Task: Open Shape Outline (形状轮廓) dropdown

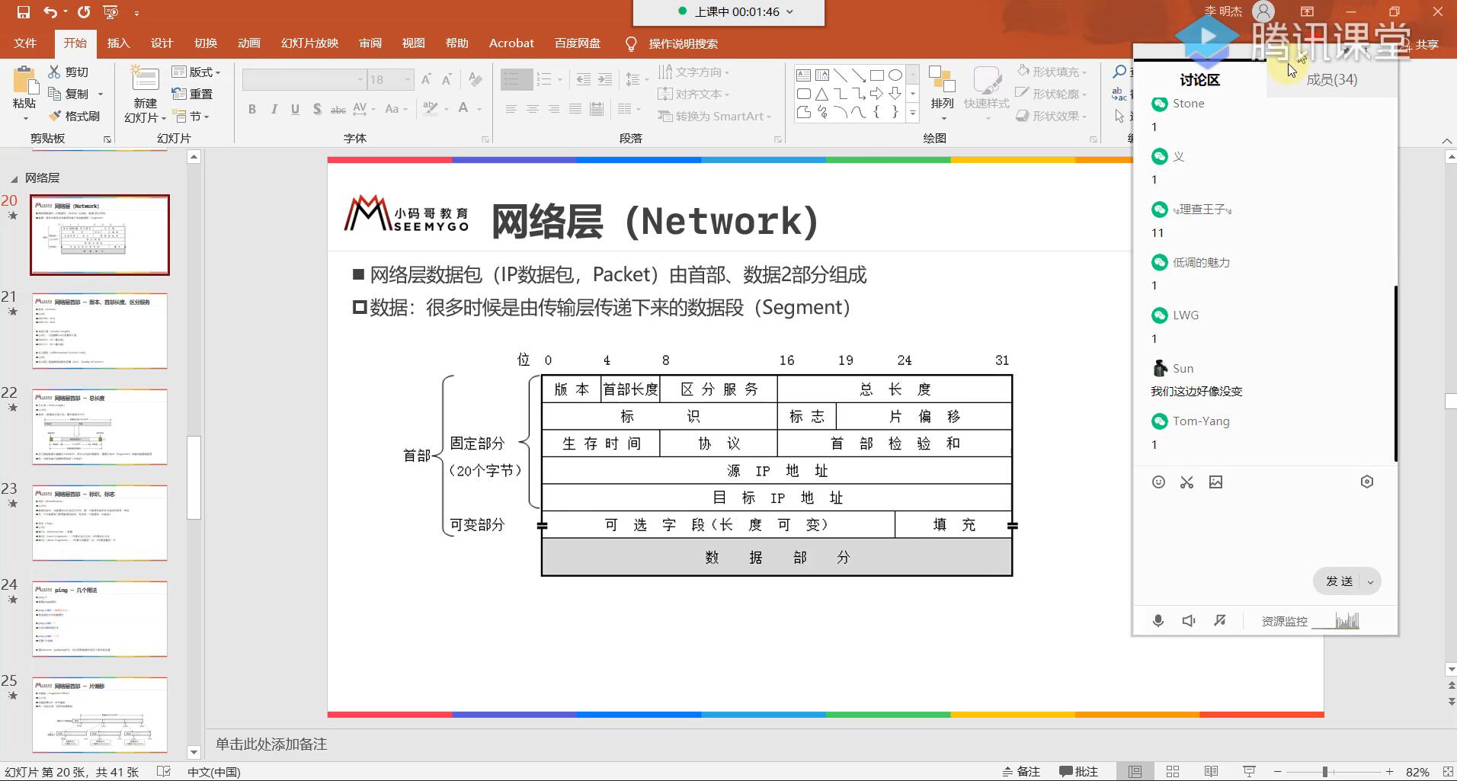Action: click(x=1052, y=94)
